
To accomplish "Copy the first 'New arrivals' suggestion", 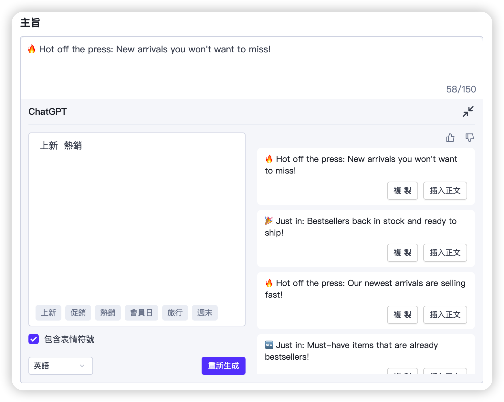I will [x=402, y=191].
